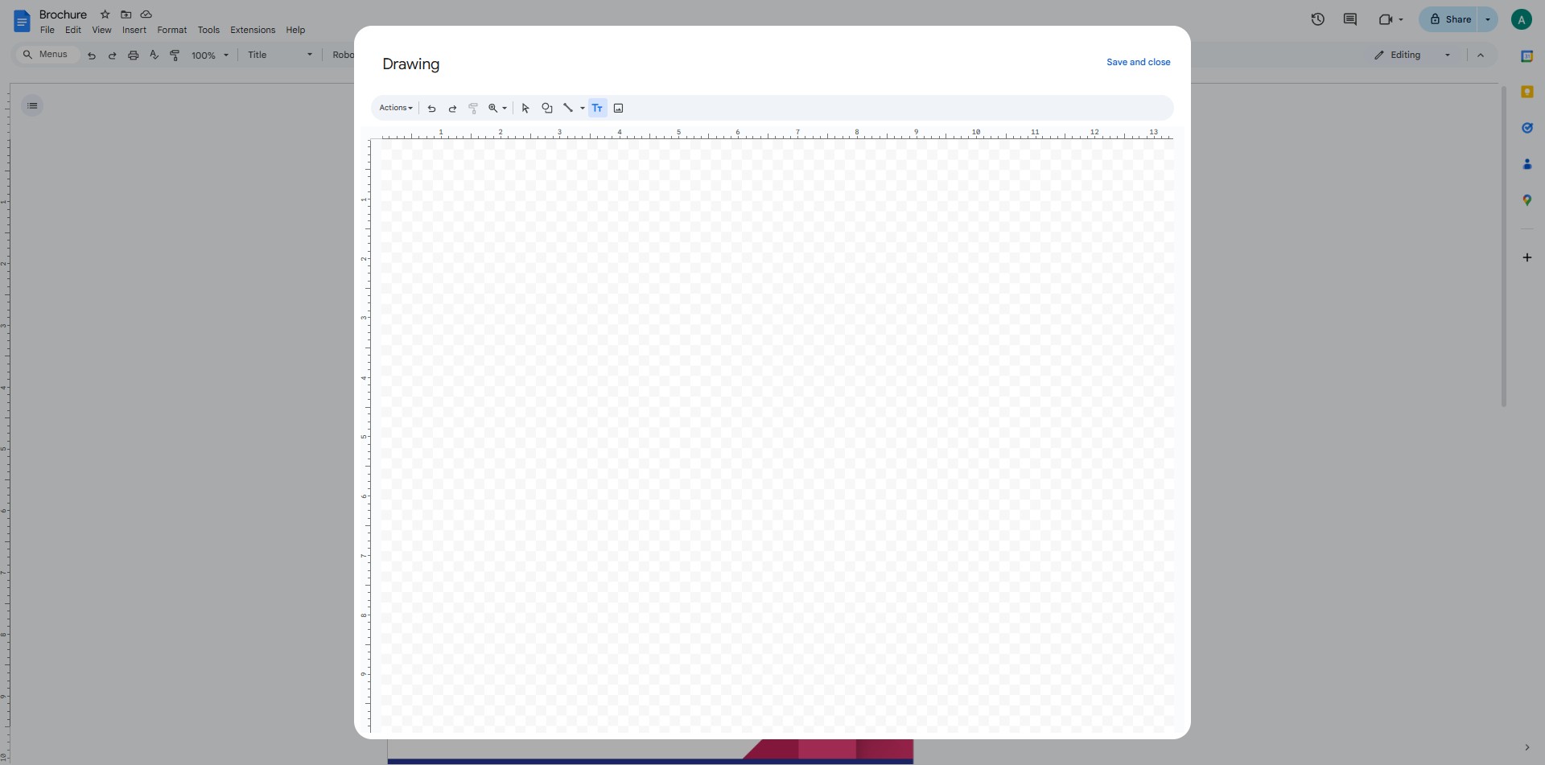Undo last action in Drawing toolbar
This screenshot has height=765, width=1545.
pos(432,108)
